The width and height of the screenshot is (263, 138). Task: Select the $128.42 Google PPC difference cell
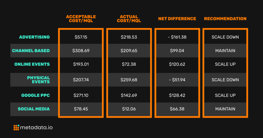pos(177,95)
